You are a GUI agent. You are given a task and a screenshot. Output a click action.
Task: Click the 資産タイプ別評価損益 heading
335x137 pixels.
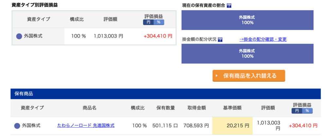pos(33,5)
